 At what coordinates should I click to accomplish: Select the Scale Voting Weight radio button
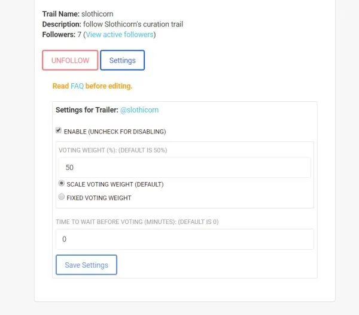click(x=61, y=184)
